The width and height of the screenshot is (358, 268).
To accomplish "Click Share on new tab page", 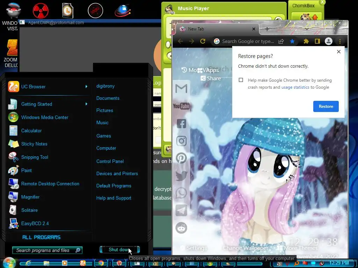I will click(211, 79).
